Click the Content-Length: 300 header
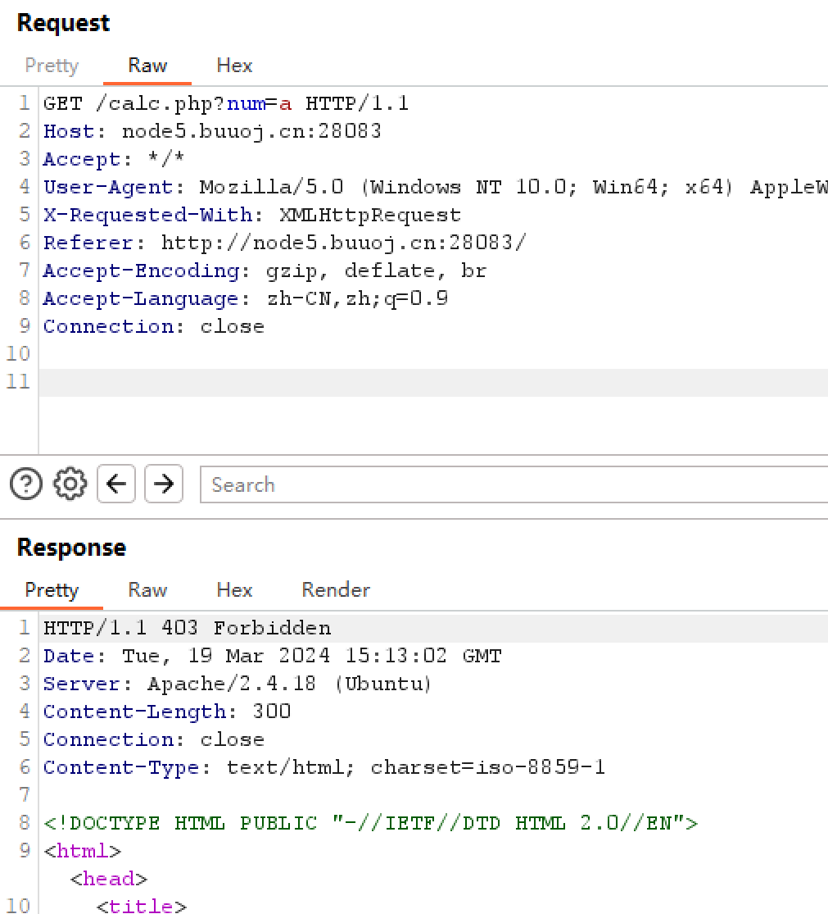Image resolution: width=828 pixels, height=914 pixels. (167, 712)
